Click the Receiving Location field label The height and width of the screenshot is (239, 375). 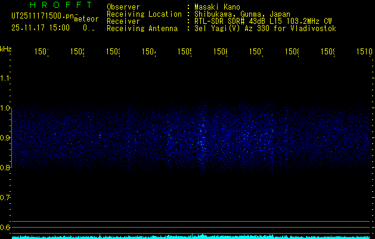point(144,14)
